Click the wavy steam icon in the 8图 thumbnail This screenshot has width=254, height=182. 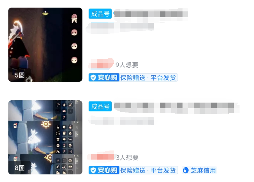(x=58, y=133)
